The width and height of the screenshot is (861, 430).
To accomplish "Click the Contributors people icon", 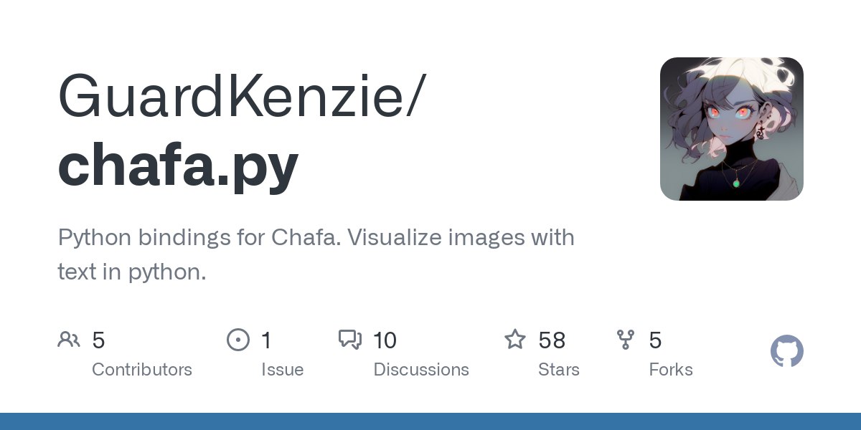I will pyautogui.click(x=69, y=340).
